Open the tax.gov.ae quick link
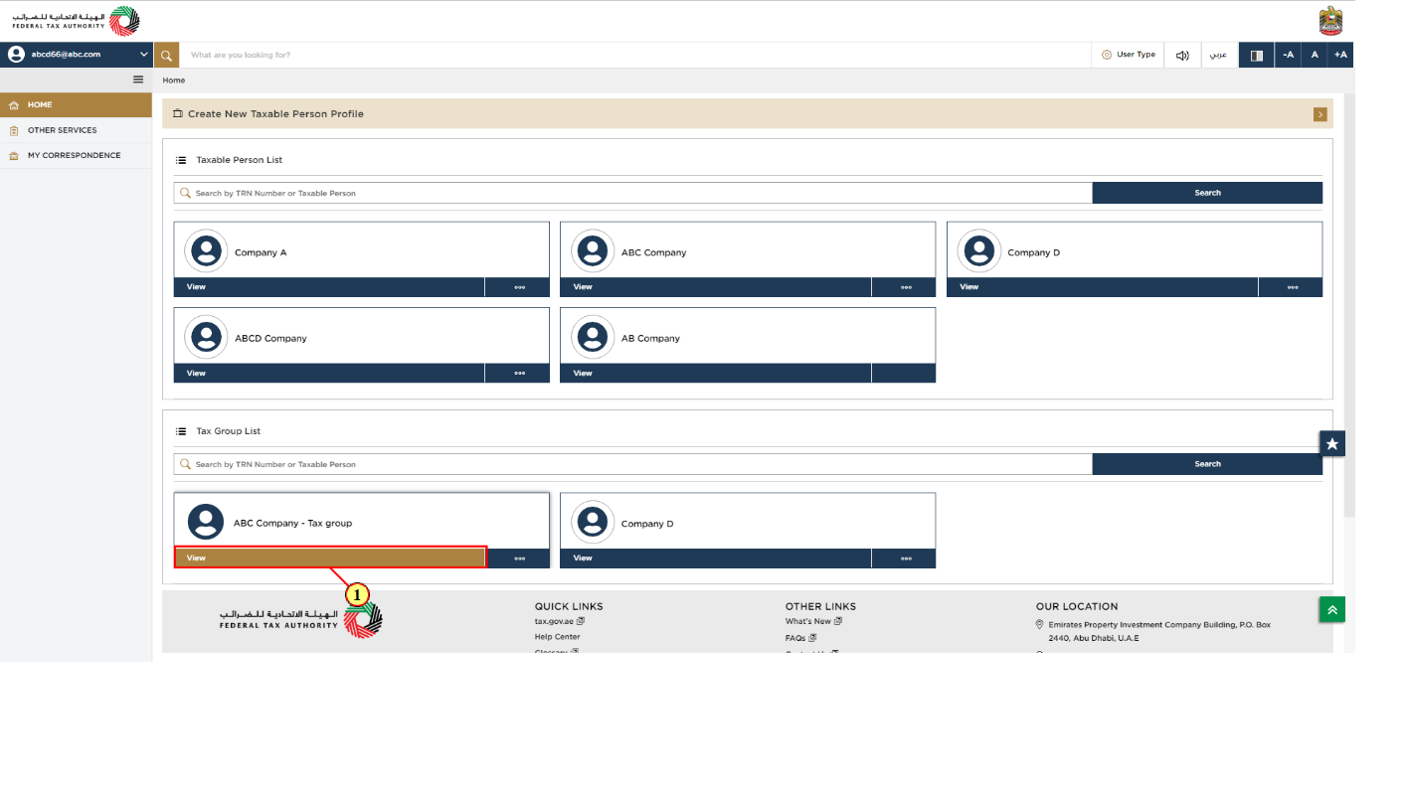Viewport: 1406px width, 796px height. (x=559, y=621)
